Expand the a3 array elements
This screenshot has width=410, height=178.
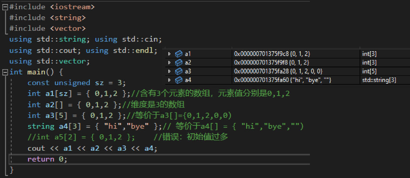(x=169, y=71)
